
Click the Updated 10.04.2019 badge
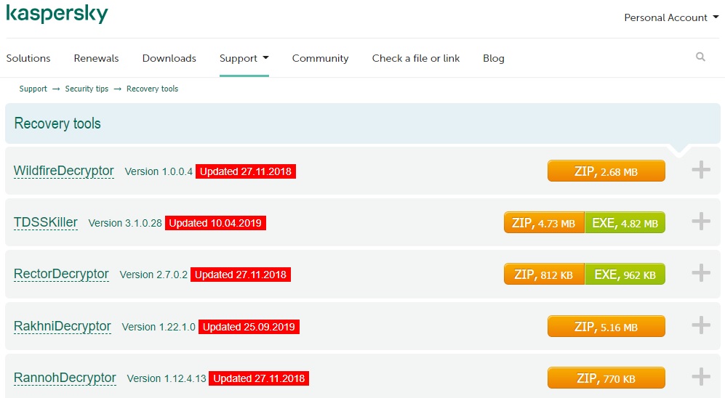215,223
